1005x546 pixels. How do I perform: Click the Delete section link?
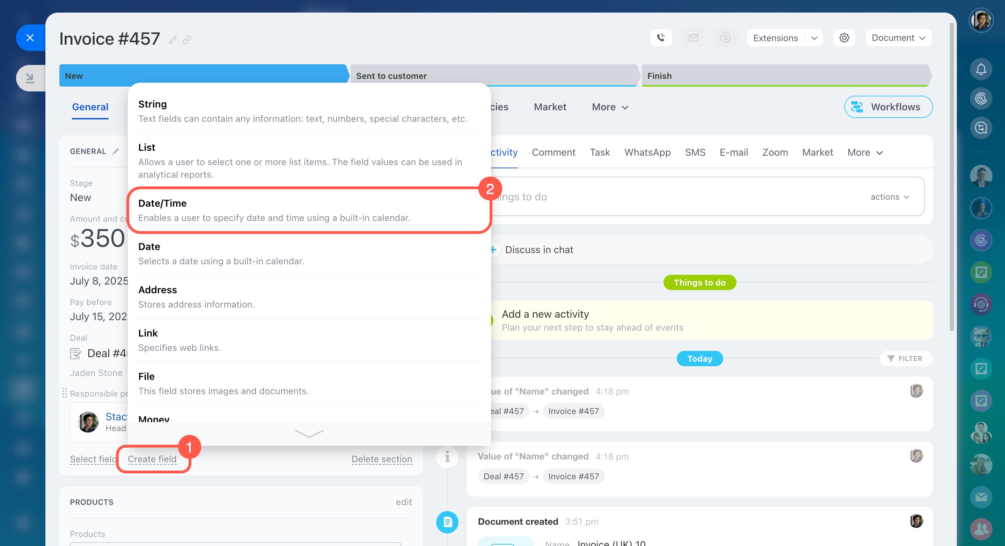click(x=381, y=459)
